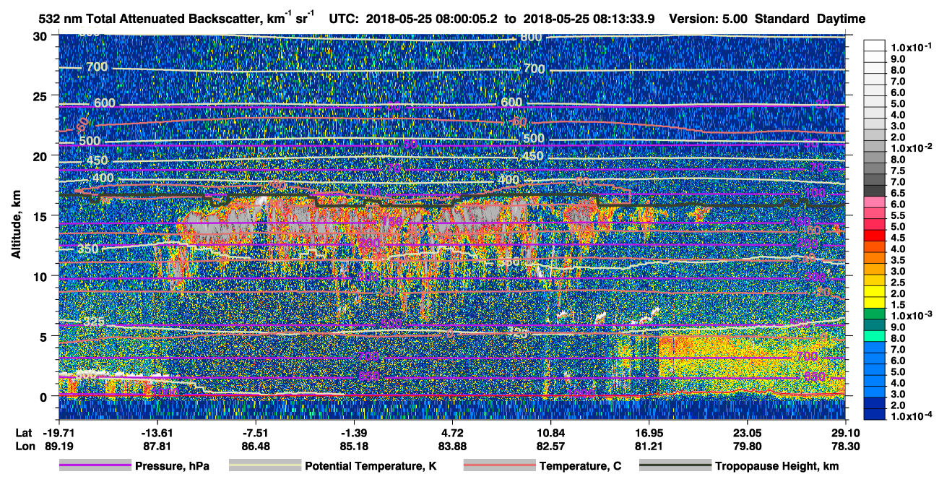Select the 'Version: 5.00' text
Screen dimensions: 939x482
click(708, 19)
